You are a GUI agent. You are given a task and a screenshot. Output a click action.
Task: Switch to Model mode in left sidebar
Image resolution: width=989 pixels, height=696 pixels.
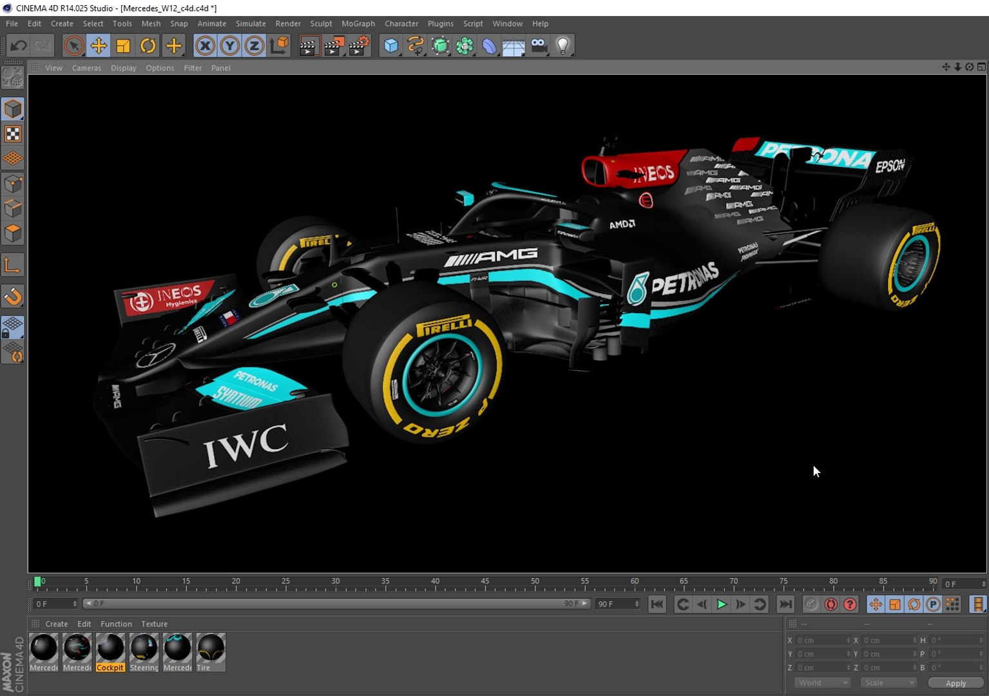(13, 109)
